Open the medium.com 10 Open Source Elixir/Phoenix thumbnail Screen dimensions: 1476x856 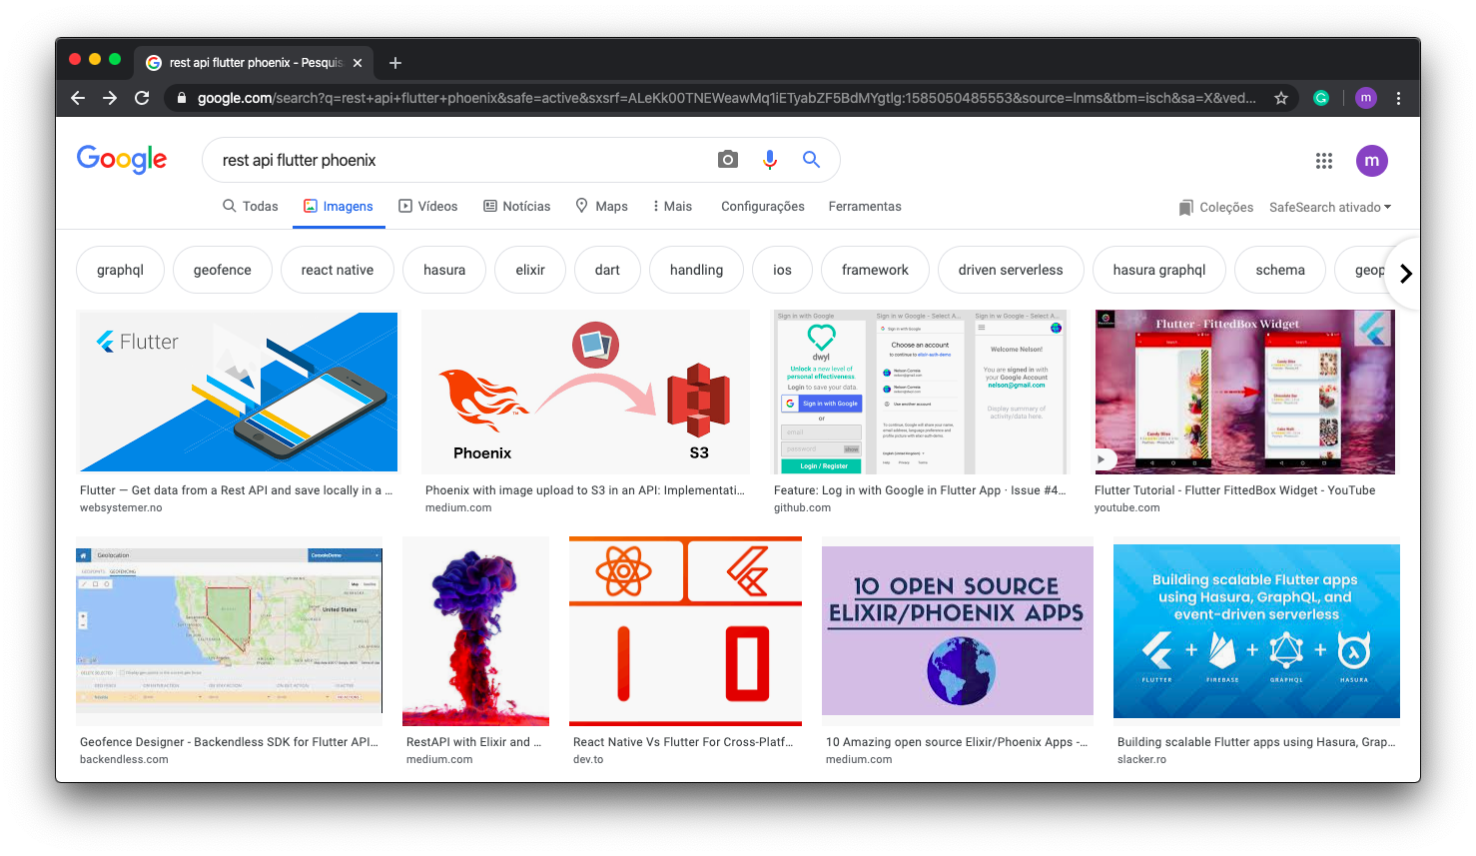tap(957, 630)
